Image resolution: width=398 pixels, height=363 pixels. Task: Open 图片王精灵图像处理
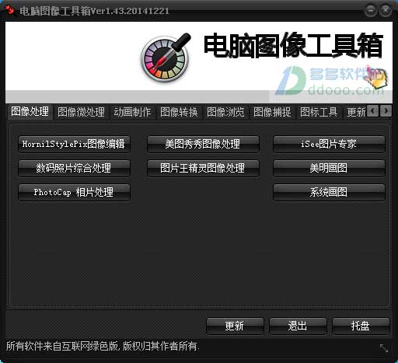[203, 168]
